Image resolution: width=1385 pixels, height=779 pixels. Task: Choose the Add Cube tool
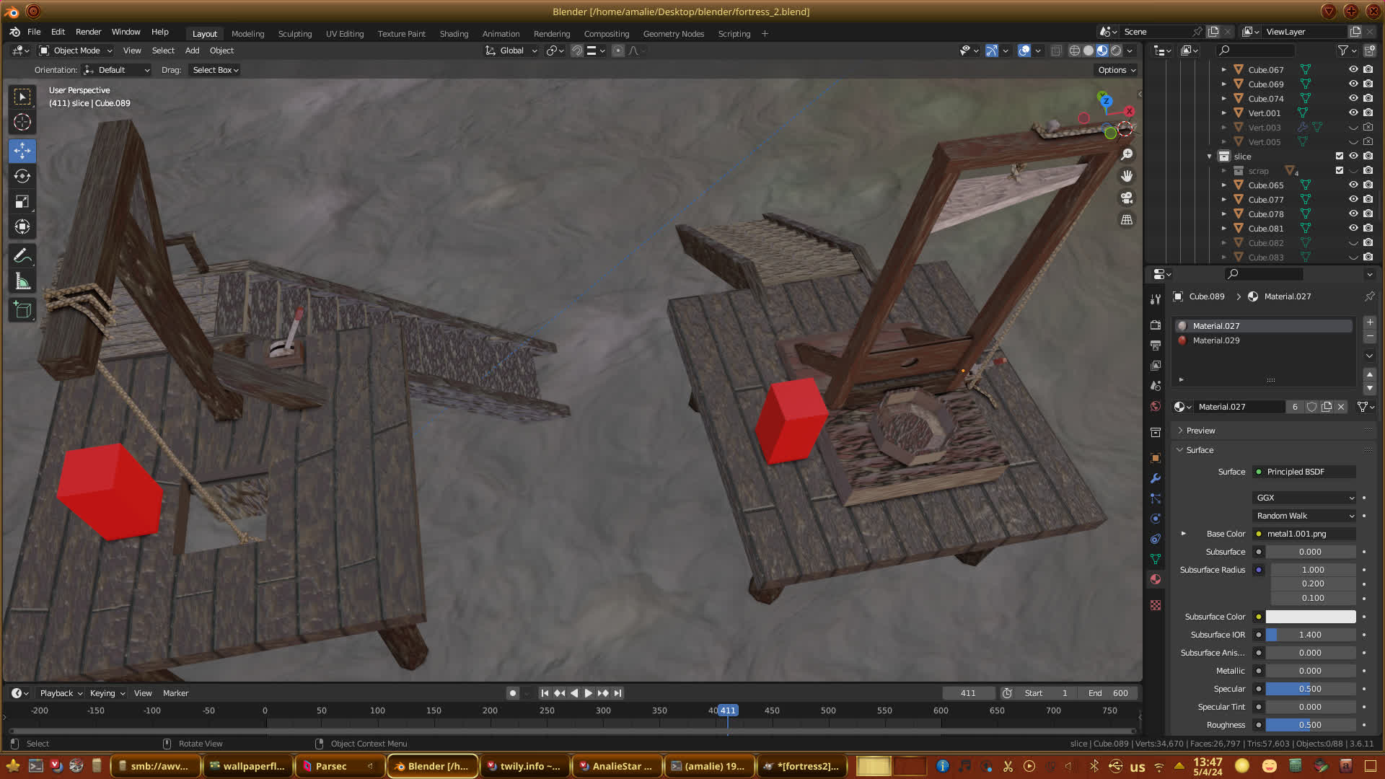click(22, 310)
